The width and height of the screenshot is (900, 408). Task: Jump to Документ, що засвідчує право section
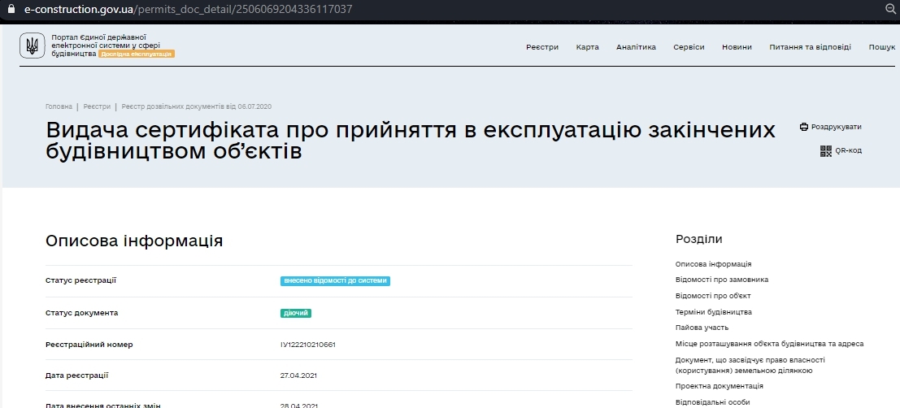coord(750,365)
